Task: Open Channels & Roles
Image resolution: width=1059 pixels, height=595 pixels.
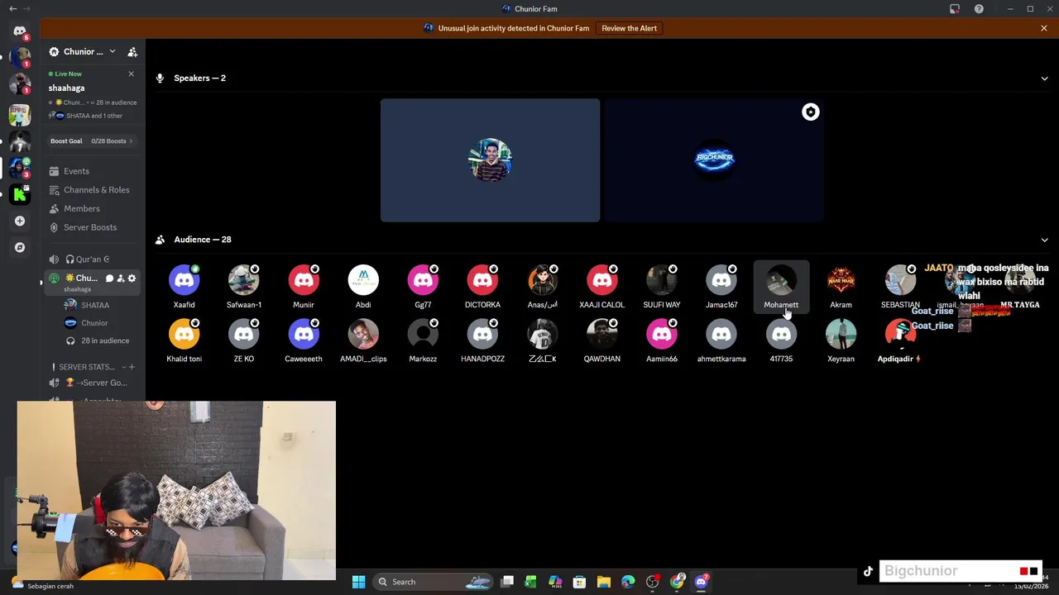Action: pyautogui.click(x=93, y=190)
